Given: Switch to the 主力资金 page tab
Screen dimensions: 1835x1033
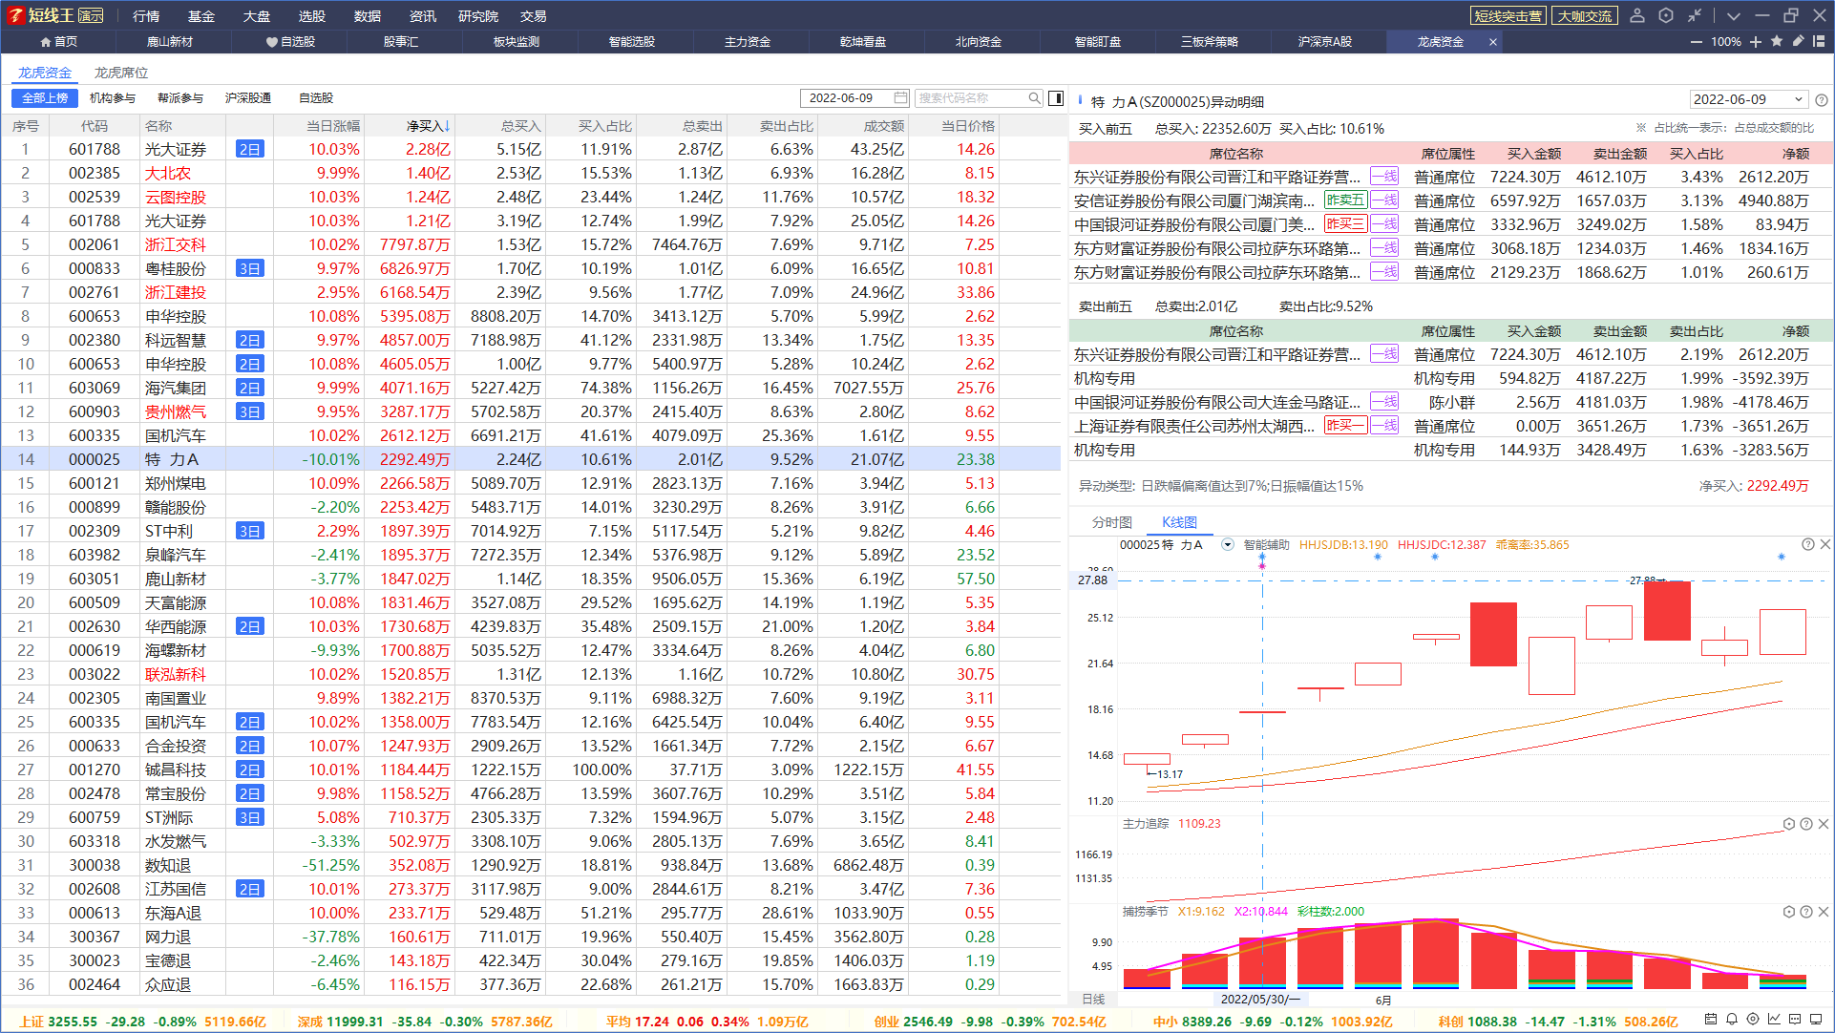Looking at the screenshot, I should click(748, 42).
